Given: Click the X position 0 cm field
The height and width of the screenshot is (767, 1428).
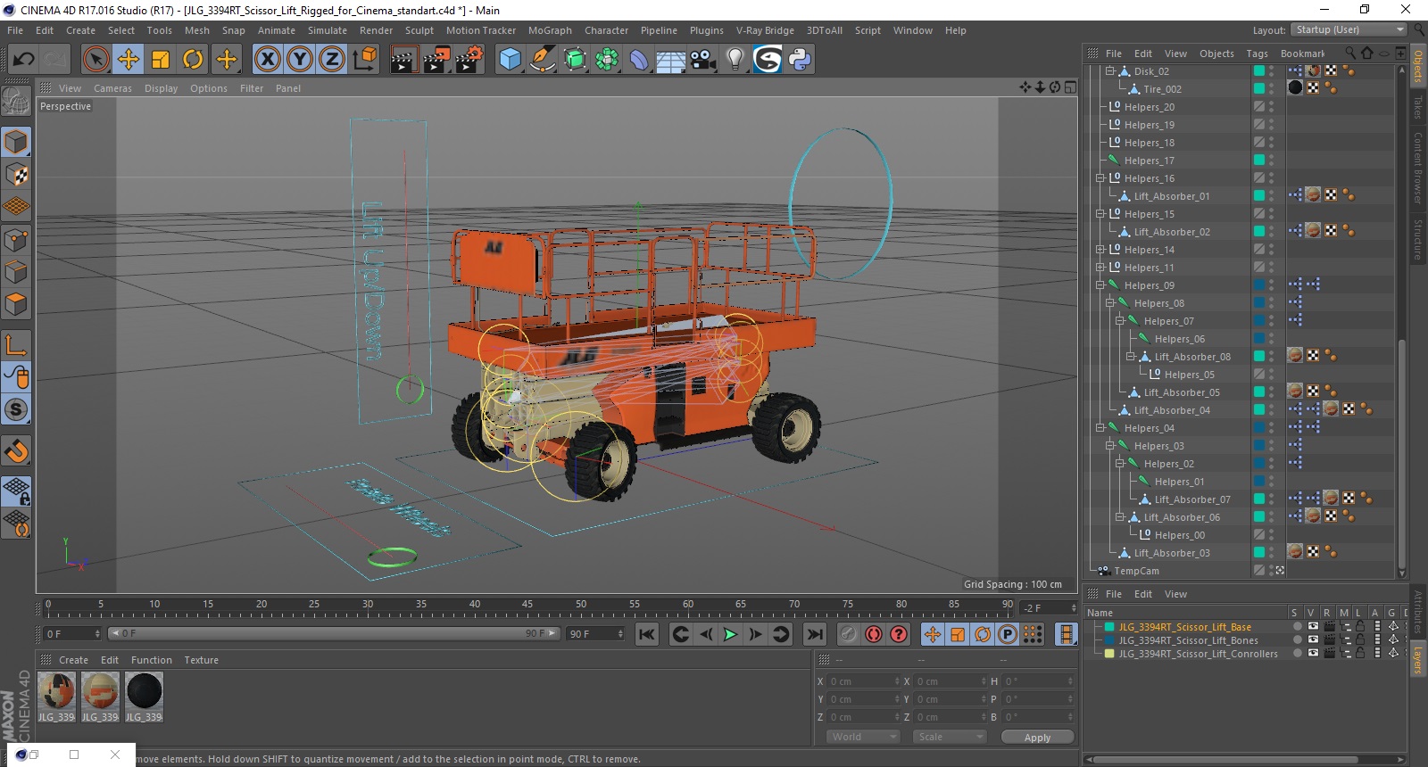Looking at the screenshot, I should 862,681.
